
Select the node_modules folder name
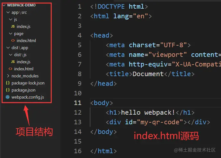[x=25, y=76]
